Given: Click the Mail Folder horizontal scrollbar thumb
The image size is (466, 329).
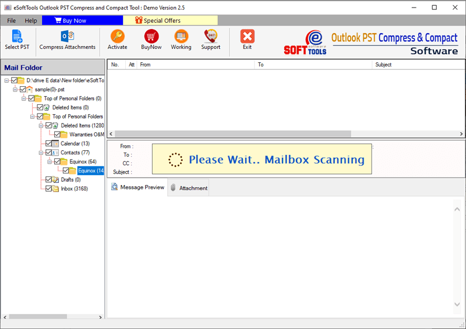Looking at the screenshot, I should tap(38, 317).
